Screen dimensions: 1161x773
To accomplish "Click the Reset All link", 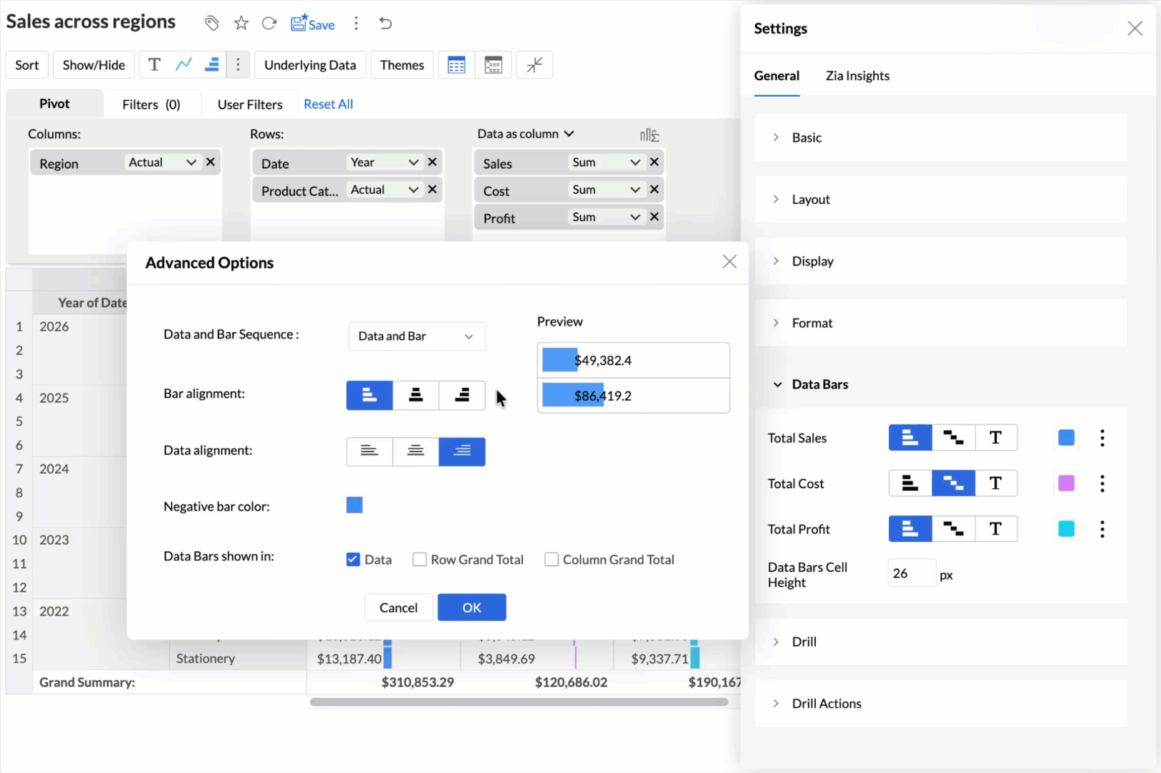I will pyautogui.click(x=328, y=104).
